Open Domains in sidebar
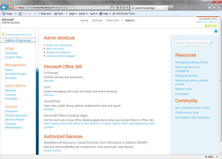Image resolution: width=222 pixels, height=159 pixels. click(x=11, y=78)
